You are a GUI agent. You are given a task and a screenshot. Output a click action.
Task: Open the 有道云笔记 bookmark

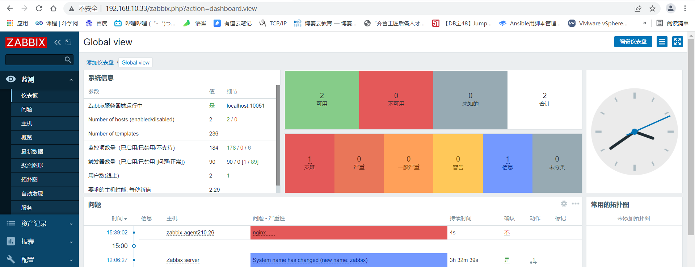pos(232,23)
